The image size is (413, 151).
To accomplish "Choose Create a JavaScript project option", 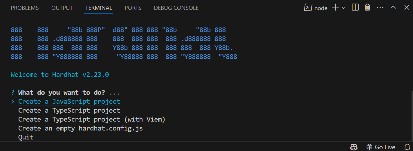I will (x=69, y=101).
